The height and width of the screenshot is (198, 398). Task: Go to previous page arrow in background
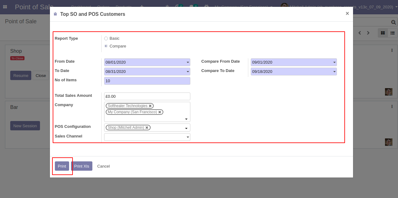click(360, 33)
